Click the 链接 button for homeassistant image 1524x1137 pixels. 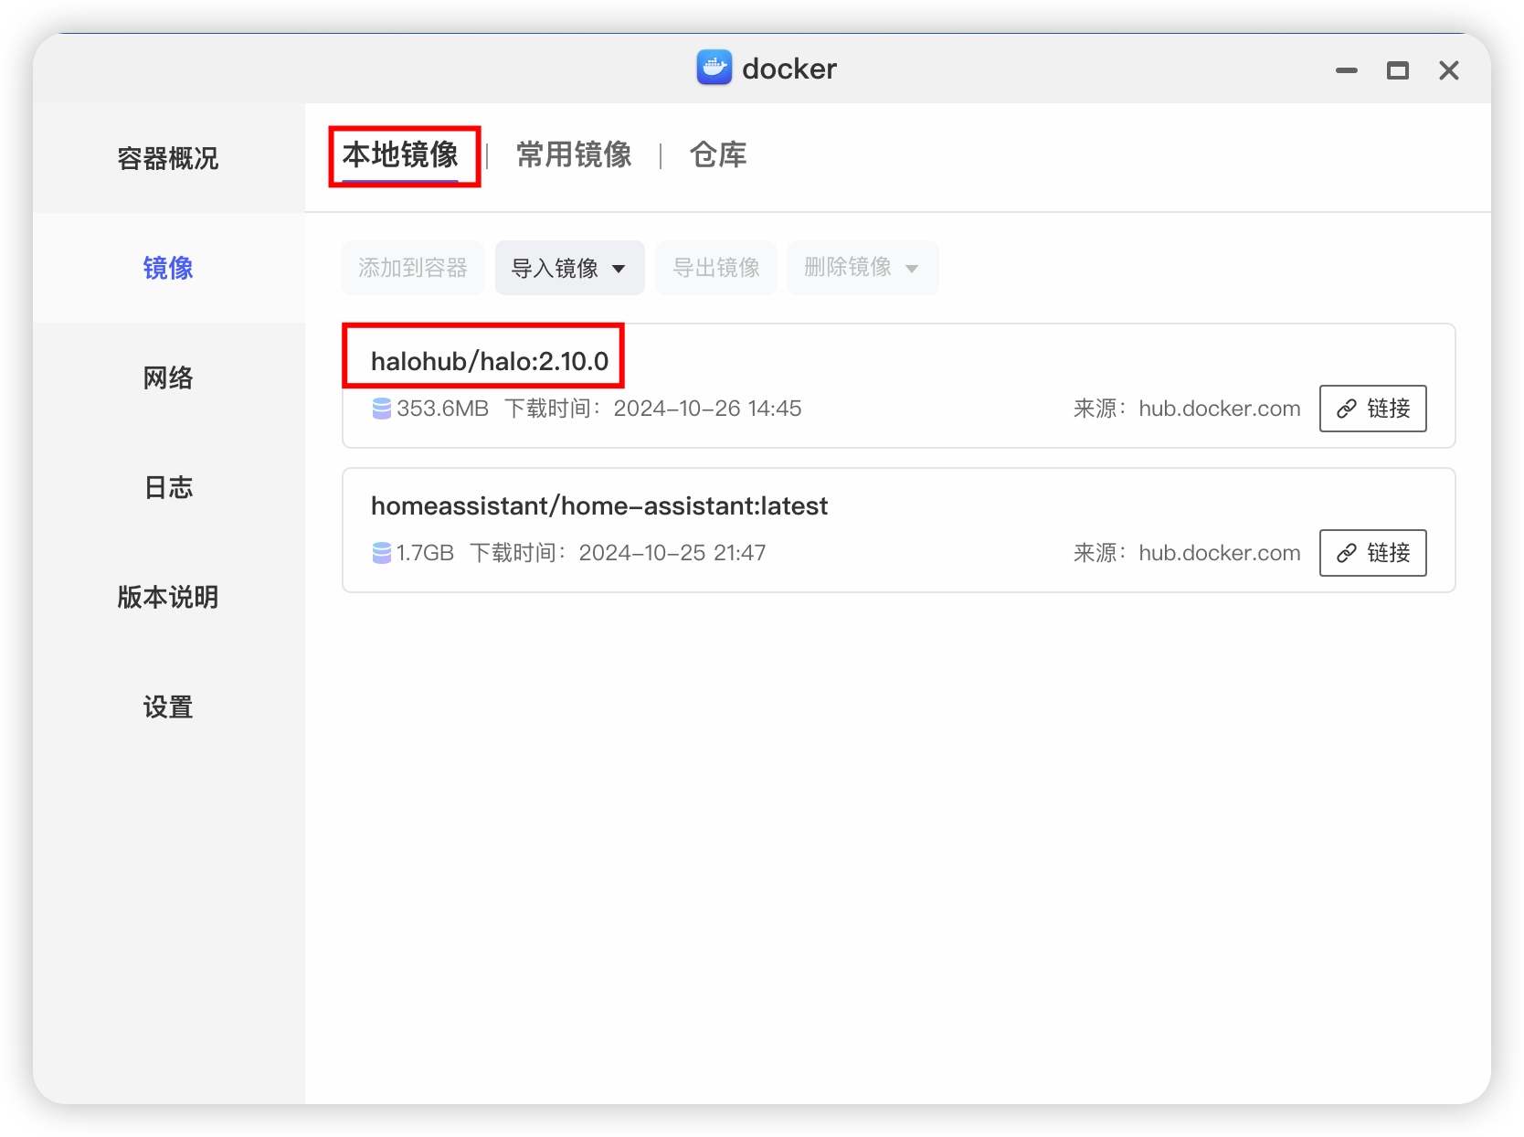(1373, 553)
